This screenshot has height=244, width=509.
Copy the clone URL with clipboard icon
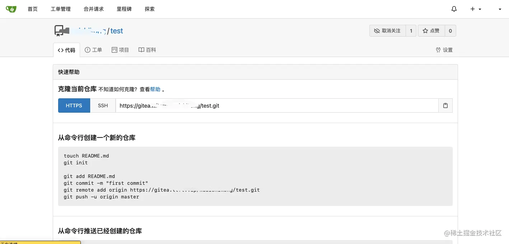click(x=445, y=105)
